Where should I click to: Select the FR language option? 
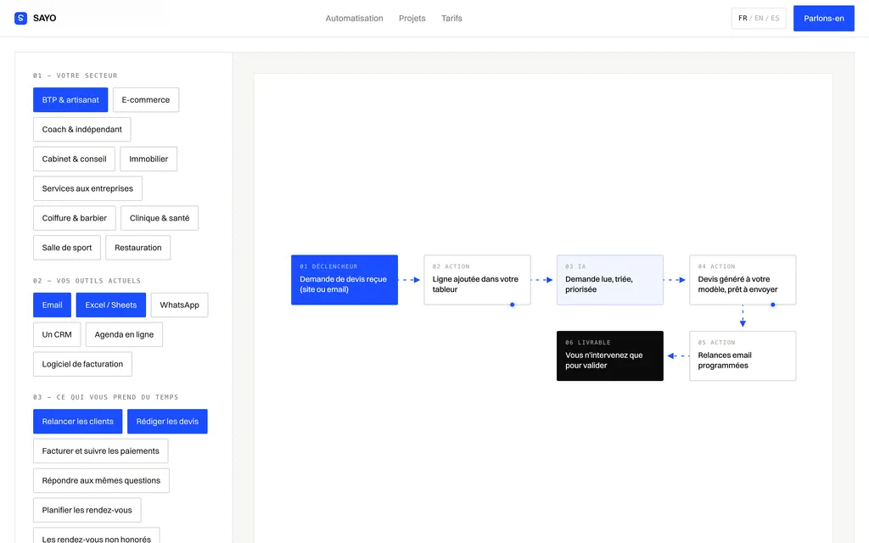coord(743,19)
